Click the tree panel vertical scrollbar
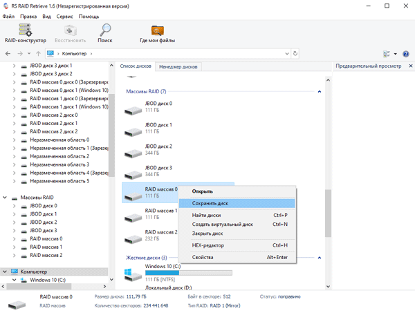Screen dimensions: 415x313 [111, 135]
